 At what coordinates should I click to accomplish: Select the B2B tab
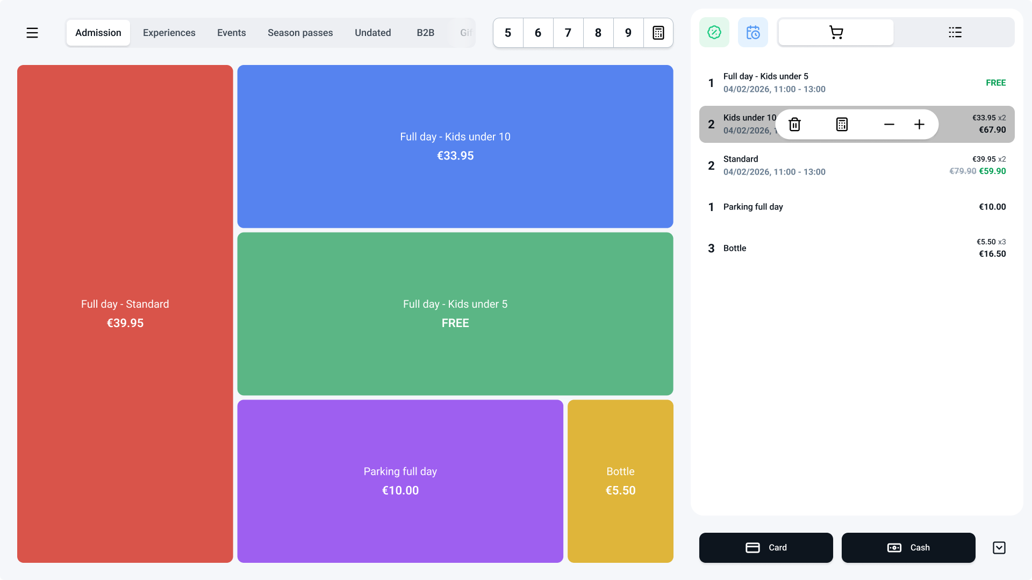point(425,33)
